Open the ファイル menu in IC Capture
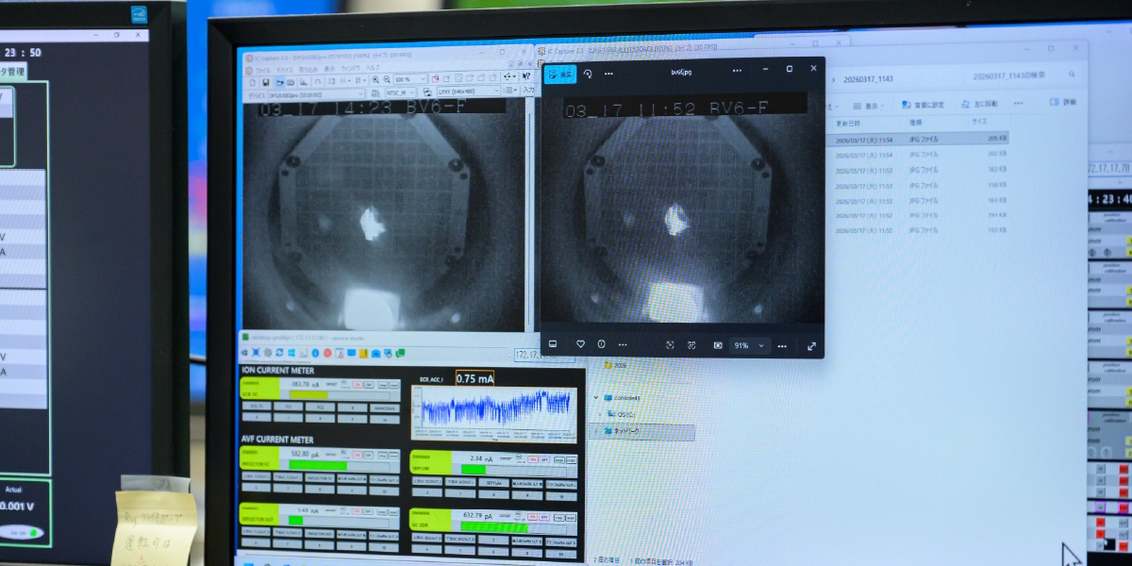Viewport: 1132px width, 566px height. pyautogui.click(x=262, y=69)
